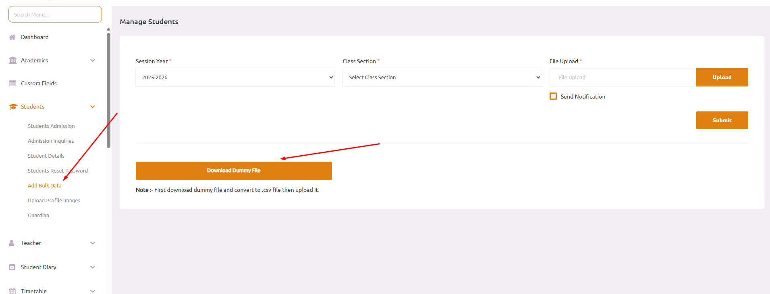The image size is (770, 294).
Task: Click the Dashboard home icon
Action: click(12, 37)
